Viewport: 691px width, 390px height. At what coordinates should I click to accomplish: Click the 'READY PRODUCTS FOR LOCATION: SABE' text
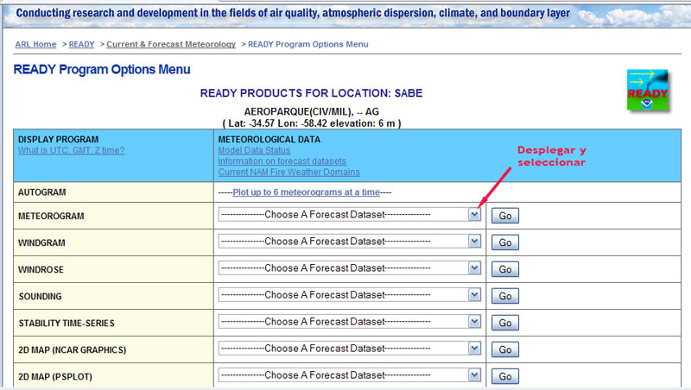(311, 93)
